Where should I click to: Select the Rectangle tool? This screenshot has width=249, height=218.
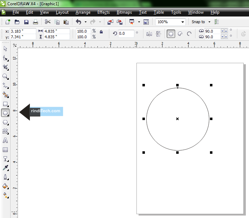(x=6, y=104)
